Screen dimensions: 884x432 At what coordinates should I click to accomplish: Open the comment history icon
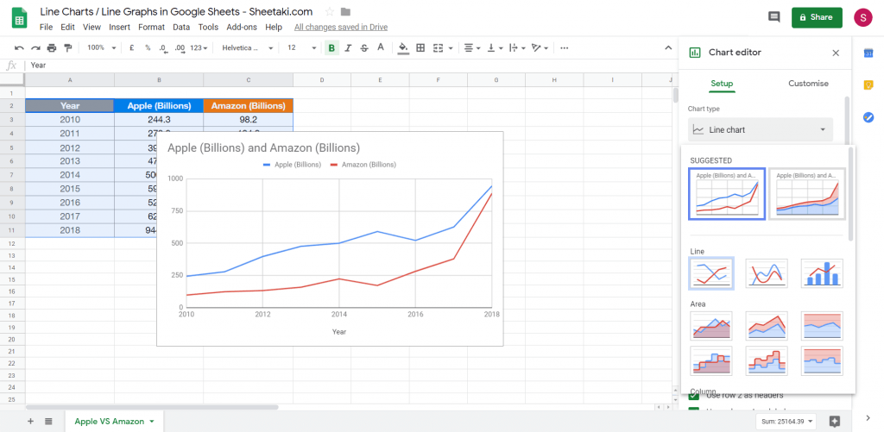pos(774,17)
